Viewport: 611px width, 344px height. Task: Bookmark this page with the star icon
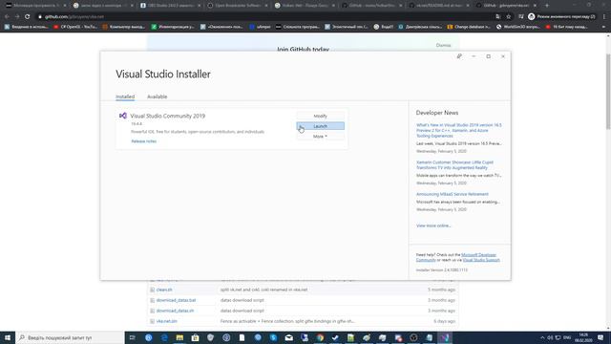[509, 17]
